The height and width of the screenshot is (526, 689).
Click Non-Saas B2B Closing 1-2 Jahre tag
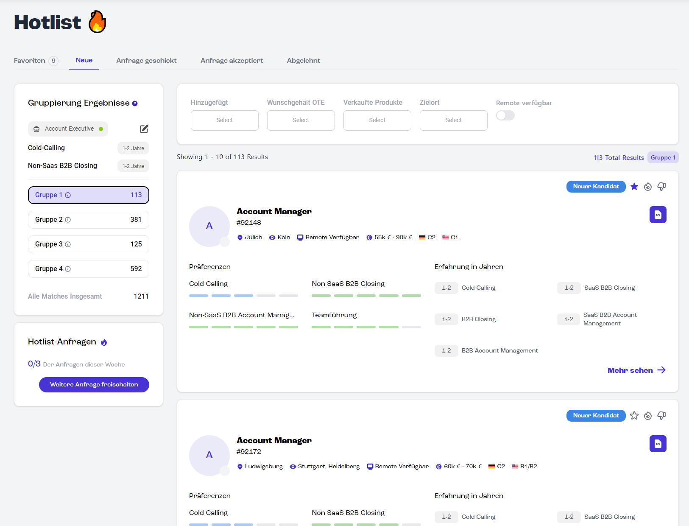coord(133,166)
